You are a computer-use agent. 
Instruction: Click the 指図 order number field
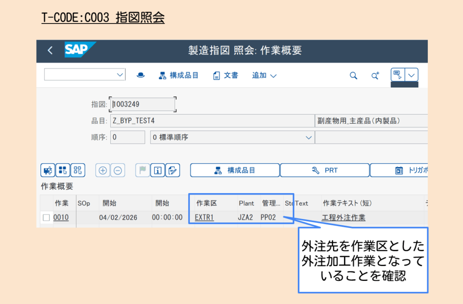[142, 104]
